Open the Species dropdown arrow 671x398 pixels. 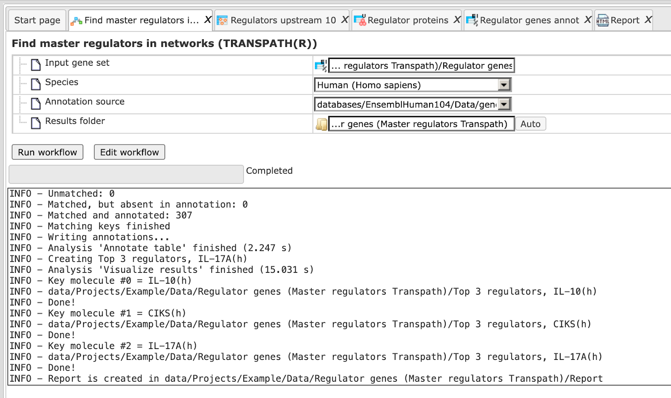point(504,85)
